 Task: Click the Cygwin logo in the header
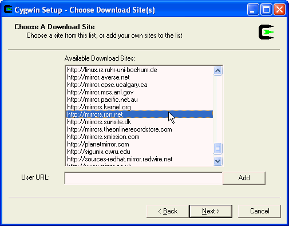point(266,32)
